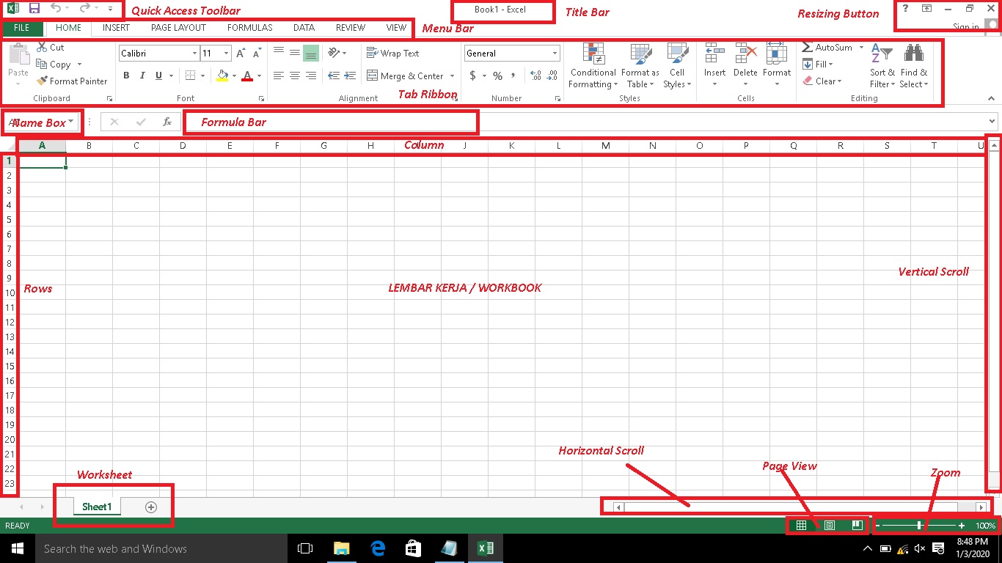Screen dimensions: 1002x563
Task: Switch to the FORMULAS tab
Action: pyautogui.click(x=249, y=28)
